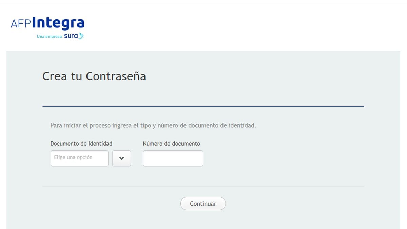
Task: Click the instruction text about tipo y número
Action: coord(153,125)
